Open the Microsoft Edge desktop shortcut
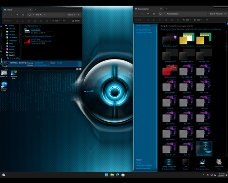The image size is (228, 183). pyautogui.click(x=14, y=74)
